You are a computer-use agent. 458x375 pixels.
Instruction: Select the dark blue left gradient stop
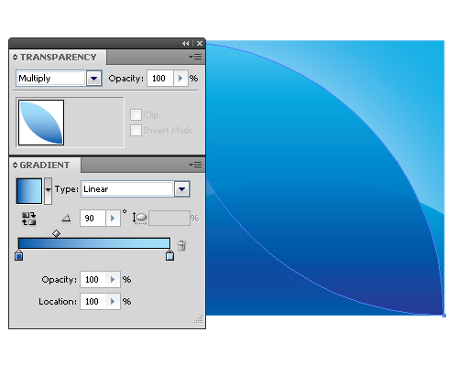point(19,255)
